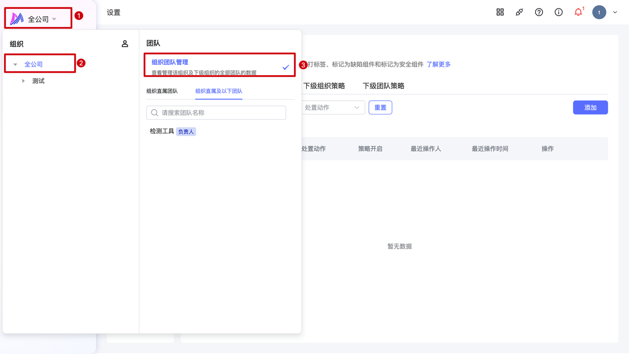Viewport: 629px width, 354px height.
Task: Collapse the 全公司 tree node arrow
Action: tap(15, 64)
